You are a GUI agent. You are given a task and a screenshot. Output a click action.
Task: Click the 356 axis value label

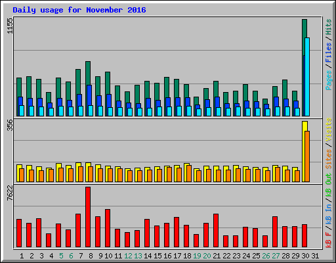[10, 125]
